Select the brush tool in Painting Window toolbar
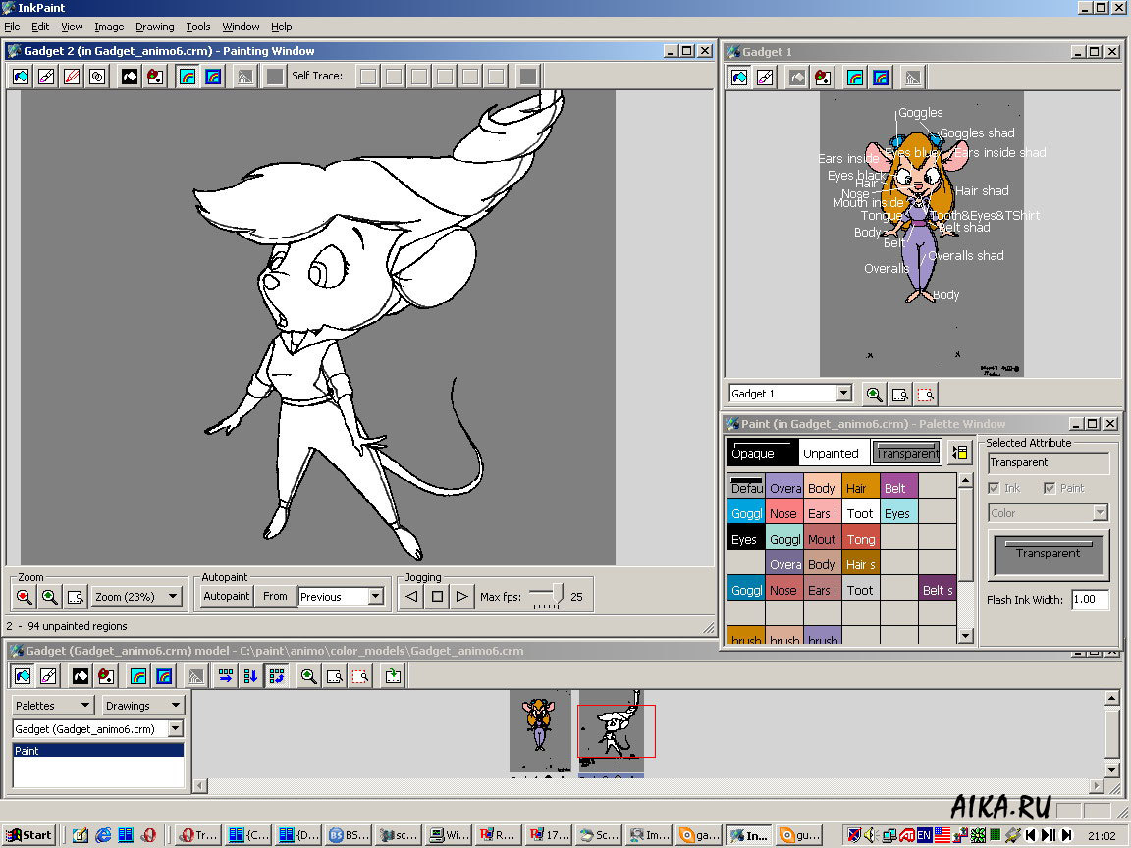 click(x=46, y=77)
